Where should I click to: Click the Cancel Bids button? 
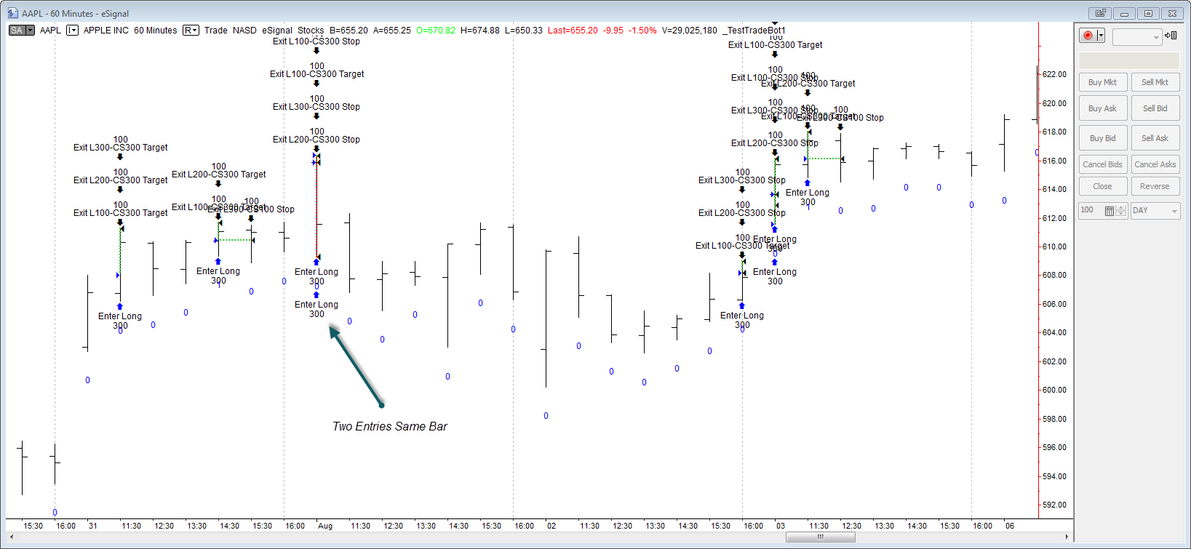1103,164
